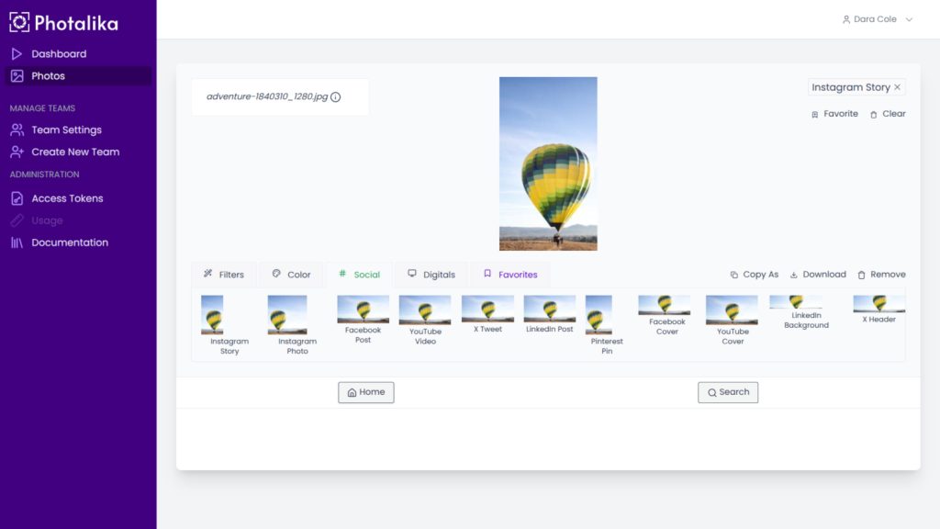The width and height of the screenshot is (940, 529).
Task: Open the Documentation link
Action: (x=70, y=242)
